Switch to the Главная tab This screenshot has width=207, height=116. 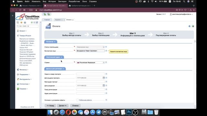47,20
